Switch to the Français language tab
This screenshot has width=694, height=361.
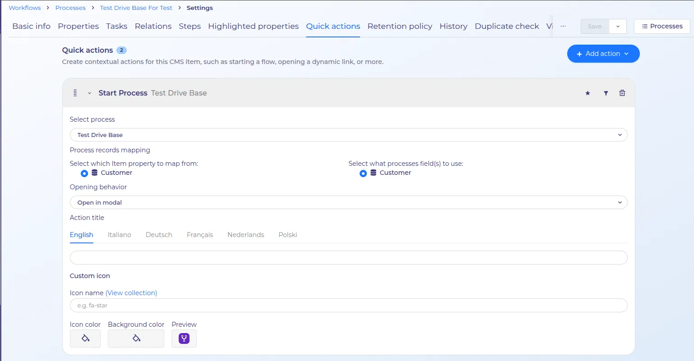pyautogui.click(x=200, y=235)
